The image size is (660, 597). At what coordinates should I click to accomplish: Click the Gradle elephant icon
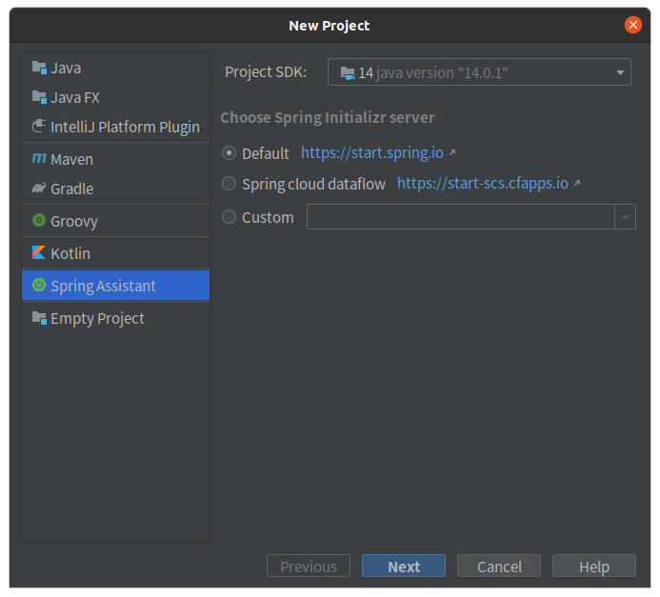39,189
